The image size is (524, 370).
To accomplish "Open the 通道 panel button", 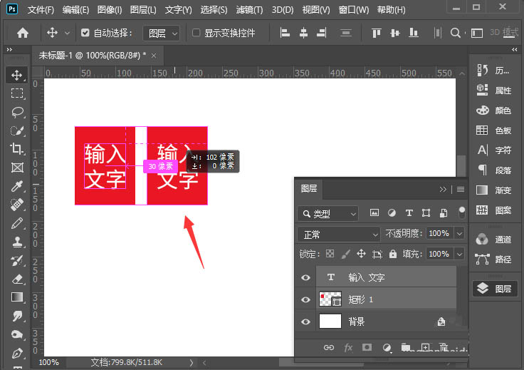I will coord(495,240).
